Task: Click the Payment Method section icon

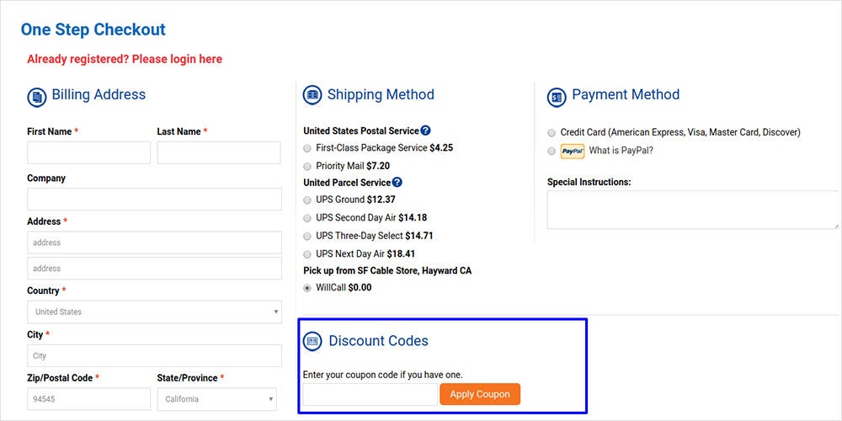Action: [557, 97]
